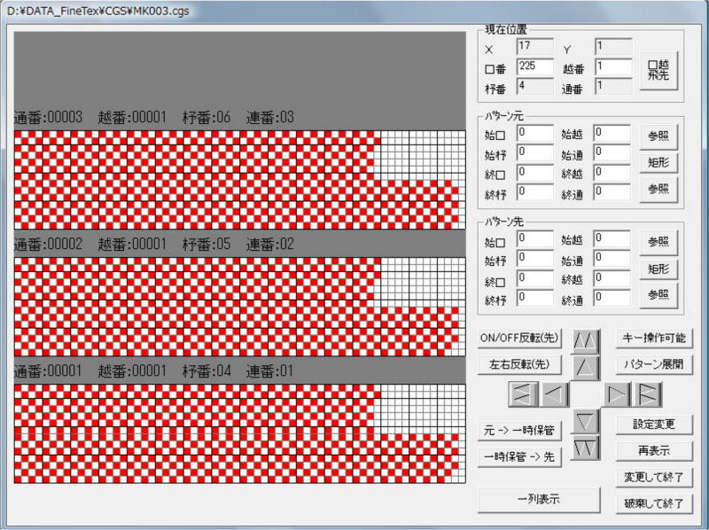Jump with the double left arrow button
709x530 pixels.
click(525, 392)
